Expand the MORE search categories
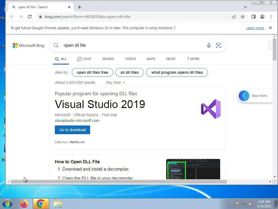278x209 pixels. (193, 59)
